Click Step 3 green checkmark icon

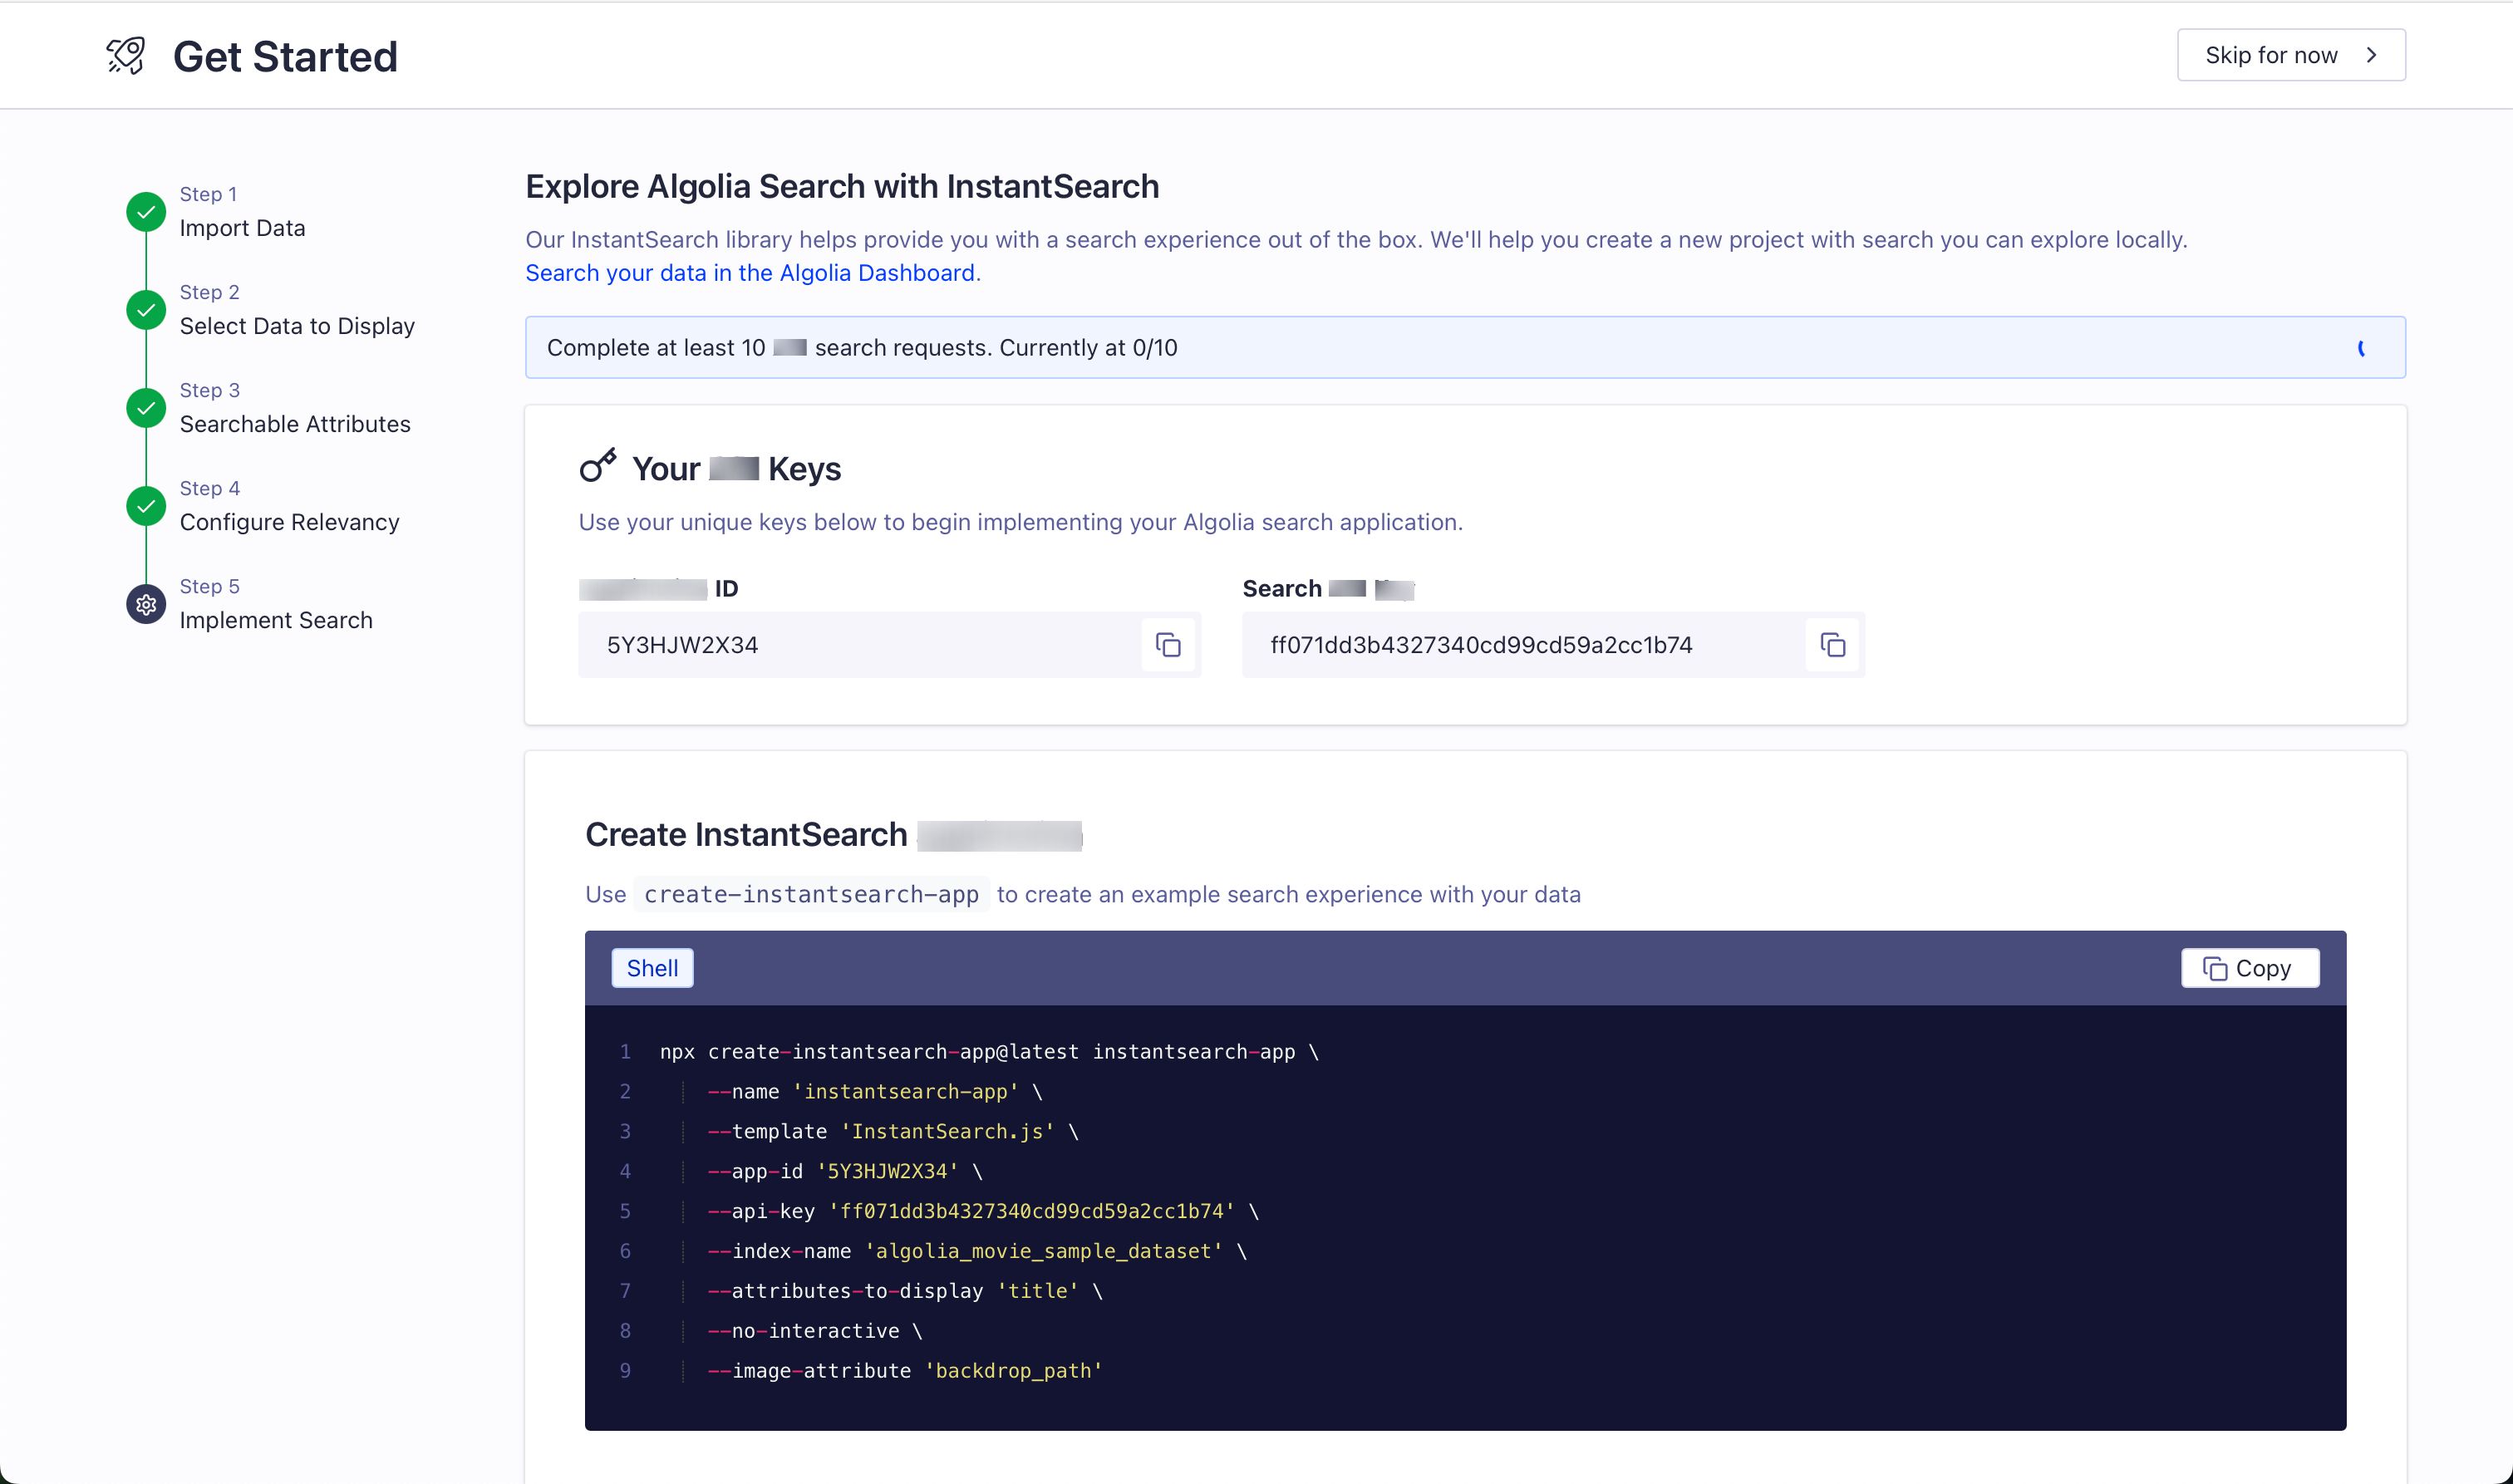(146, 408)
